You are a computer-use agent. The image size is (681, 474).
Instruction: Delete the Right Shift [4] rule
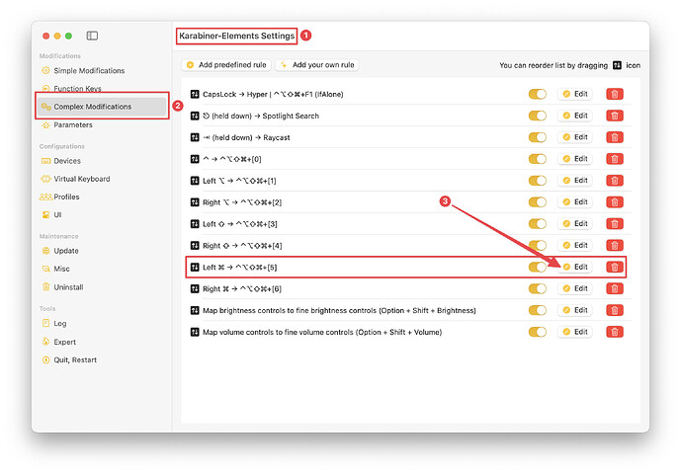(x=615, y=246)
